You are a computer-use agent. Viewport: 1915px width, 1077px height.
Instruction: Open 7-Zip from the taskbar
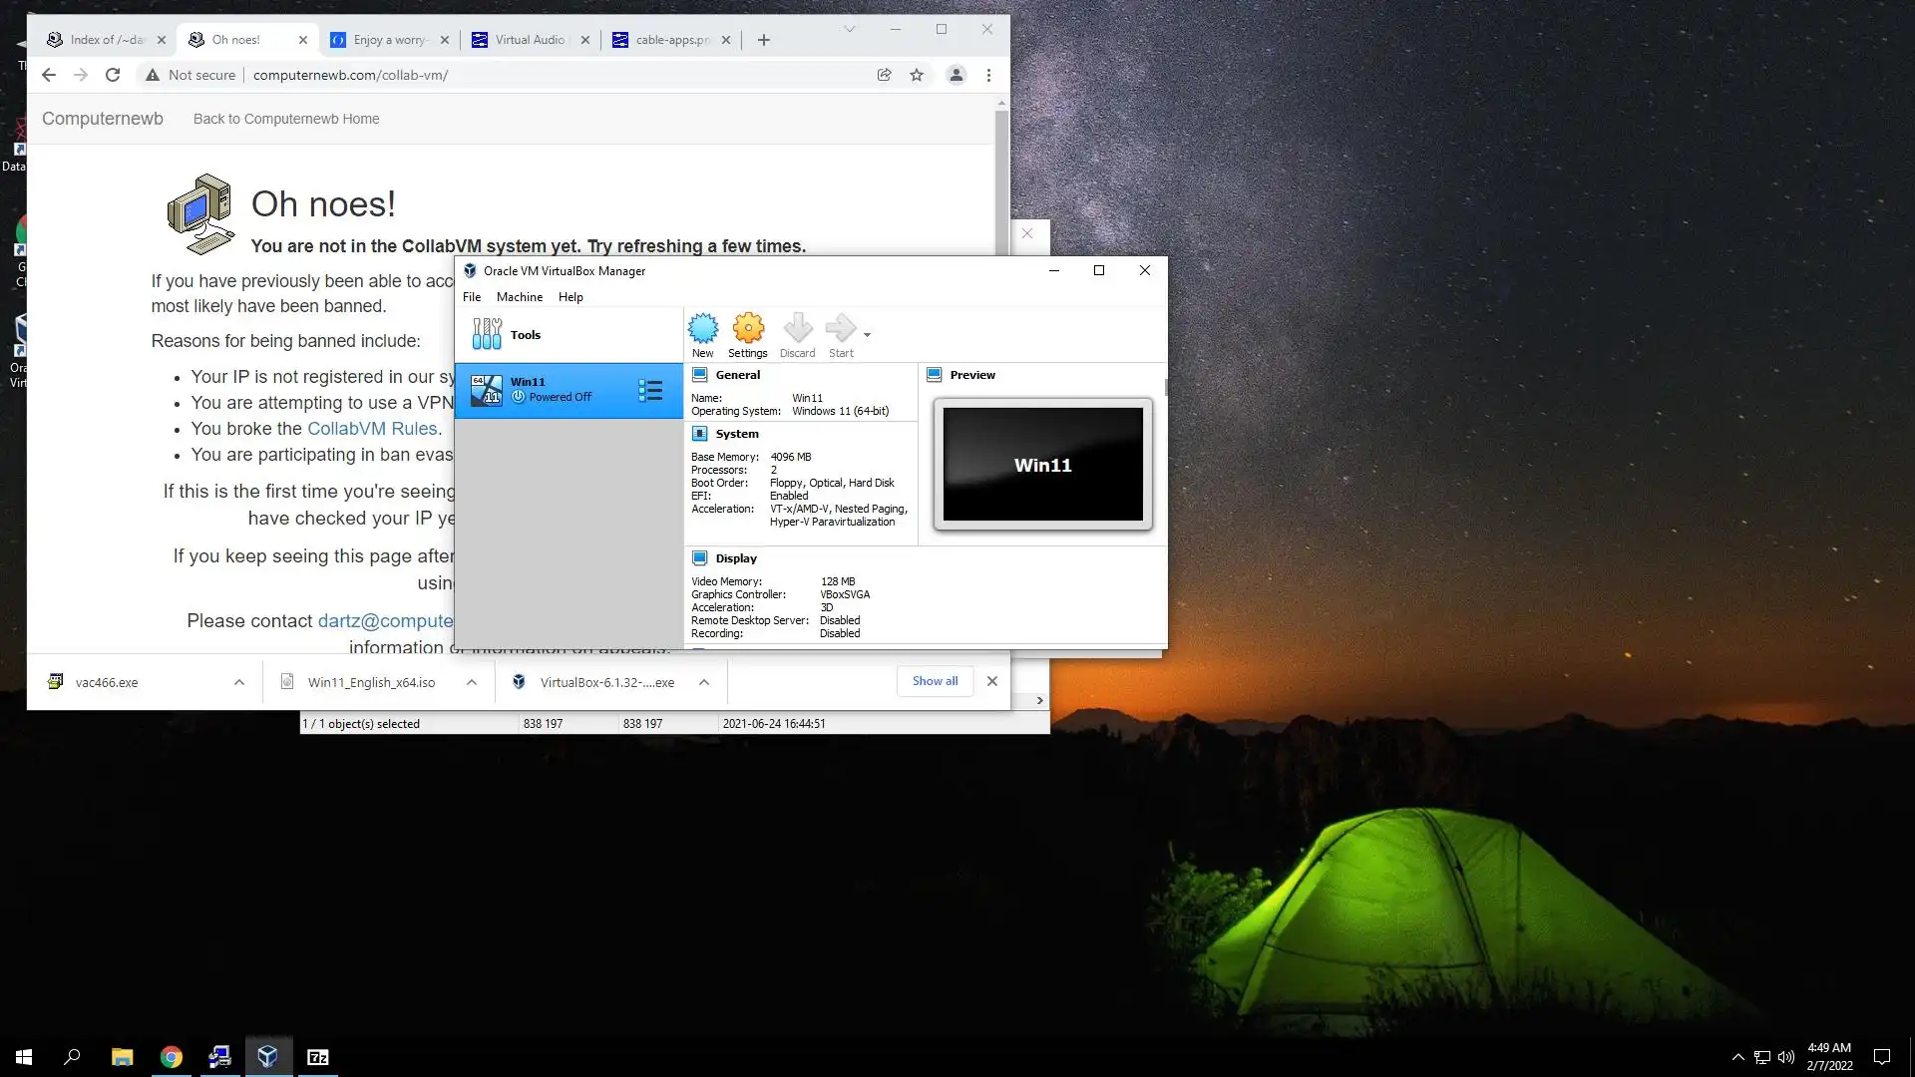tap(317, 1057)
